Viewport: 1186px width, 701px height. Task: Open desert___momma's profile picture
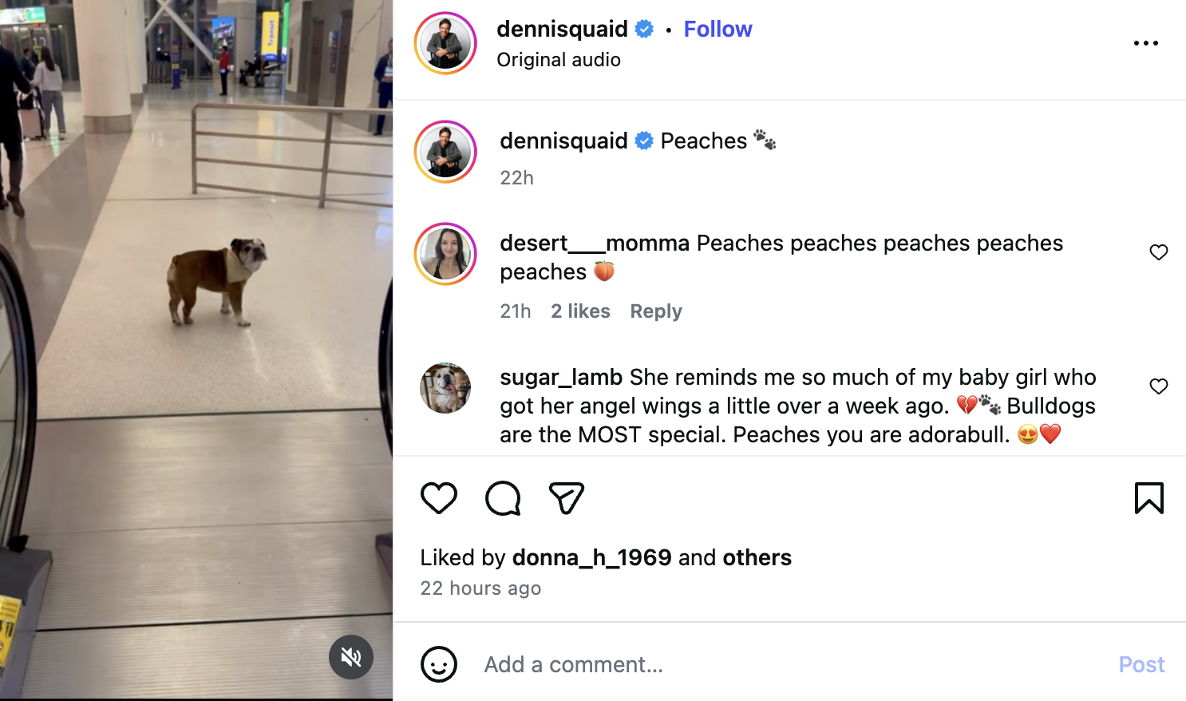coord(445,254)
